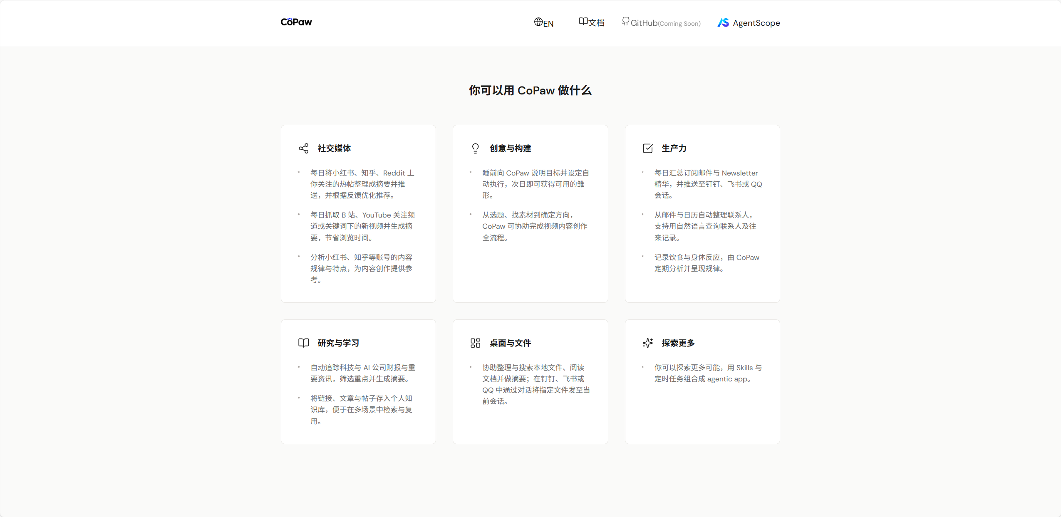Click the item 分析小红书、知乎等账号的内容
This screenshot has height=517, width=1061.
click(x=362, y=269)
